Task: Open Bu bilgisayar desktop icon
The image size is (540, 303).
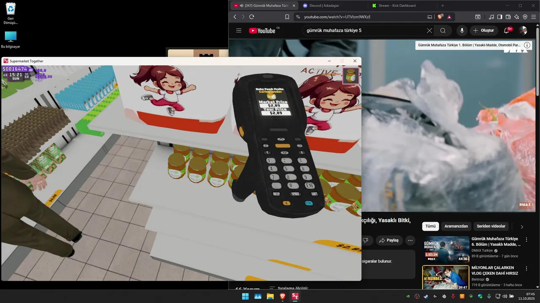Action: coord(11,40)
